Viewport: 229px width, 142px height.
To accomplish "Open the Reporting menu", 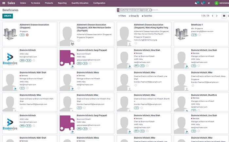I will (x=62, y=3).
